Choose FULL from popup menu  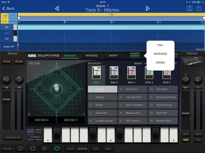(160, 45)
